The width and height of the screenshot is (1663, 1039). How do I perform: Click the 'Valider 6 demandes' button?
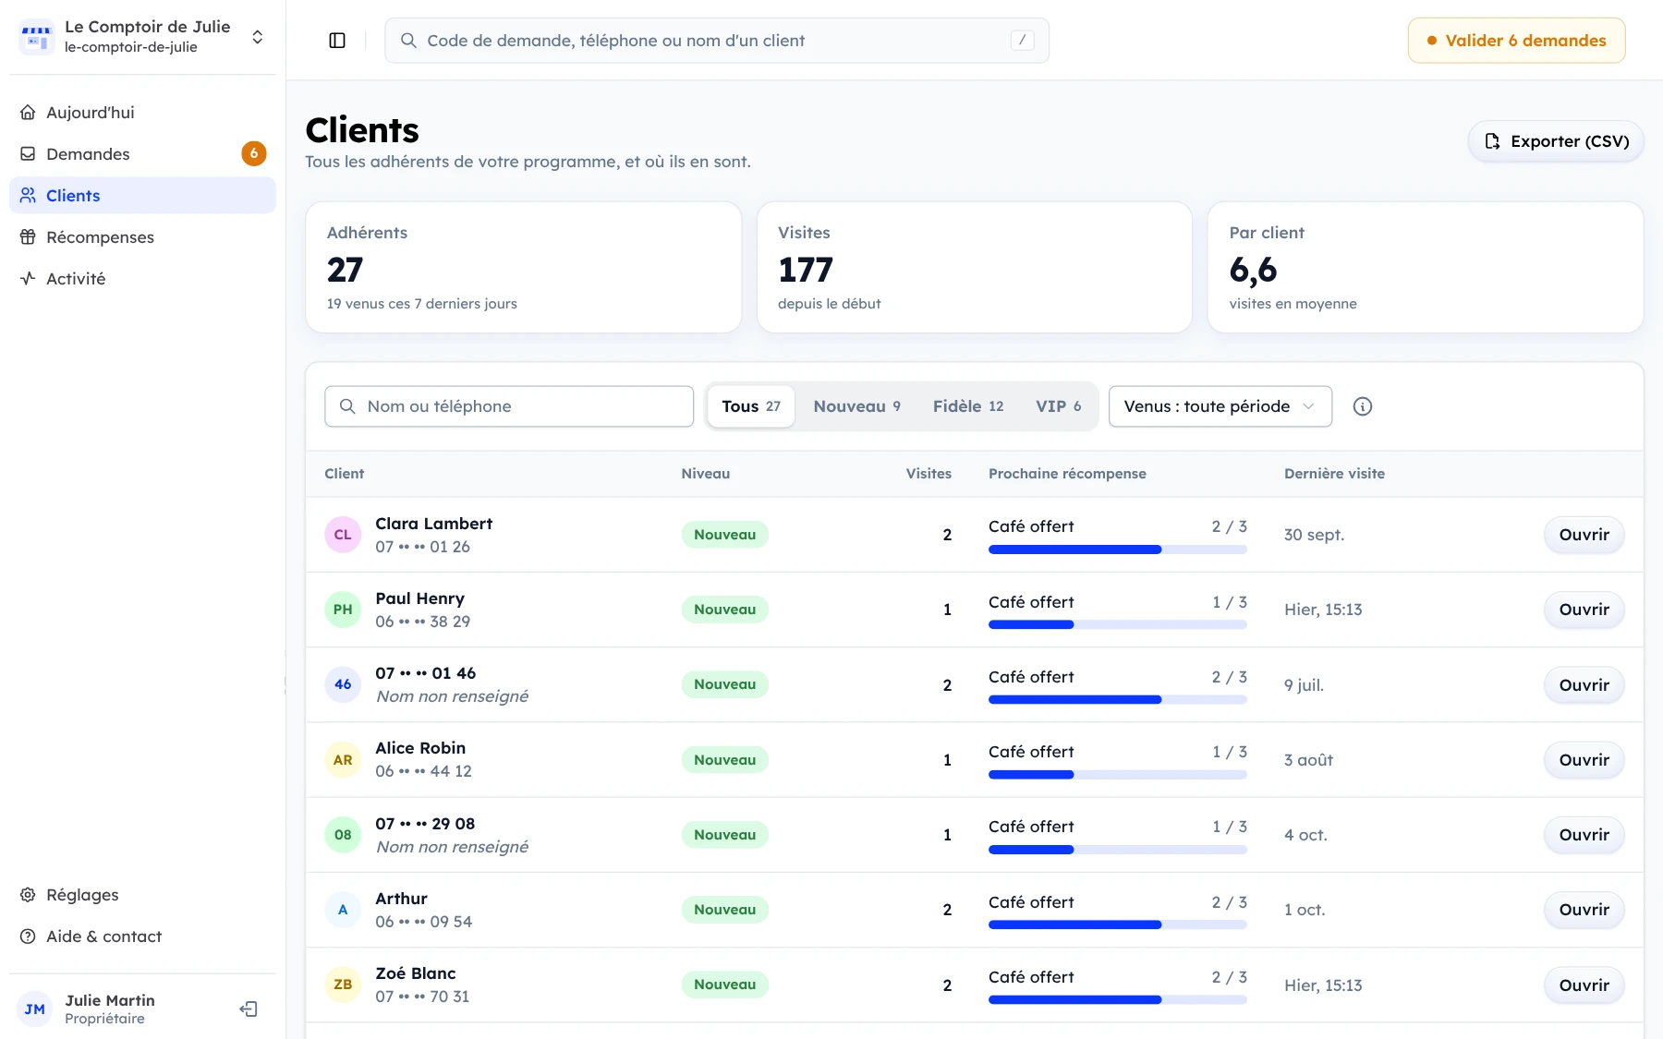tap(1517, 41)
